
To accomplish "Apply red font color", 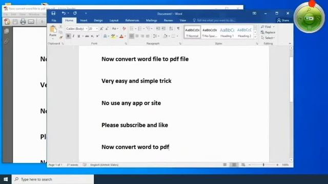I will (121, 36).
